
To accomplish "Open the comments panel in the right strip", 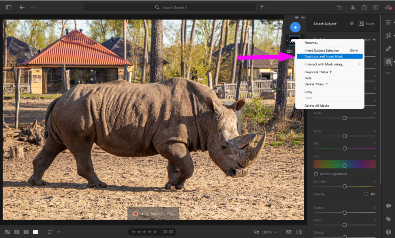I will (388, 206).
